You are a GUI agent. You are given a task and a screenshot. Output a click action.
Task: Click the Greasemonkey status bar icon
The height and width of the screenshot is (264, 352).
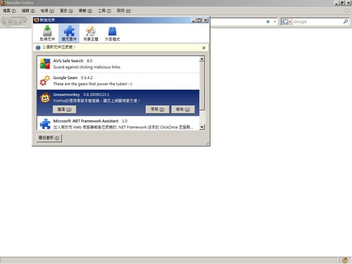[x=346, y=260]
